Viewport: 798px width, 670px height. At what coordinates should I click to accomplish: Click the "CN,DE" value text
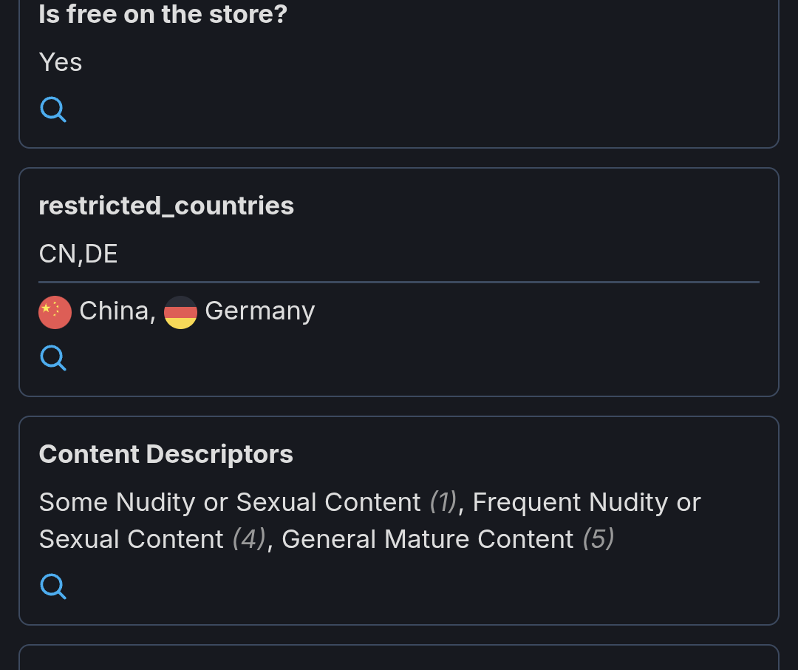78,254
